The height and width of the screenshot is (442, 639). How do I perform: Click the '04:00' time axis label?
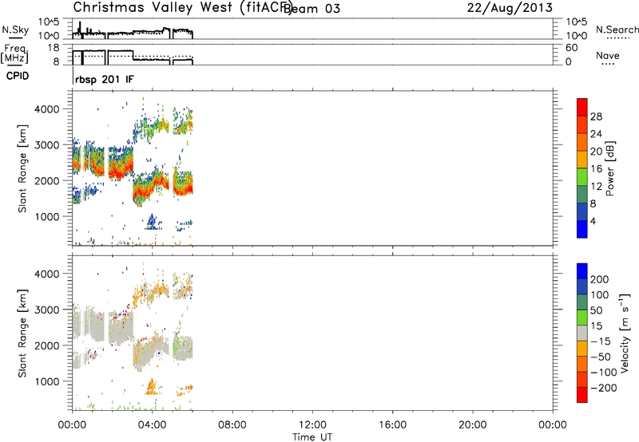(x=153, y=425)
